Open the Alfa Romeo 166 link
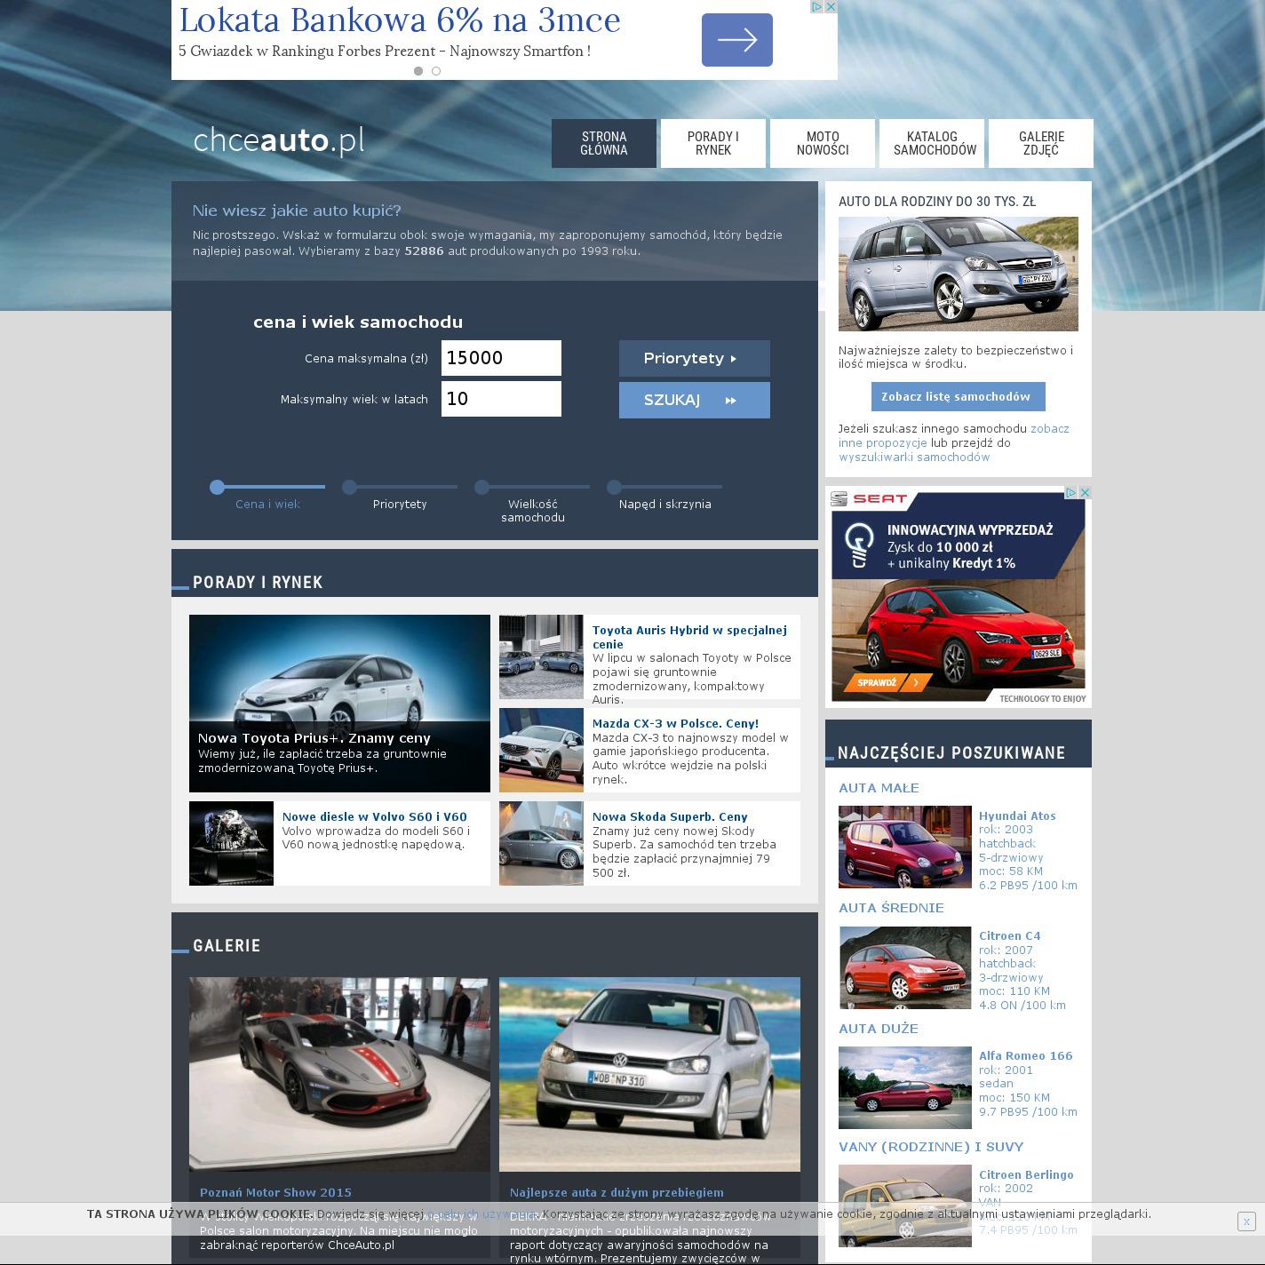The width and height of the screenshot is (1265, 1265). (x=1025, y=1055)
